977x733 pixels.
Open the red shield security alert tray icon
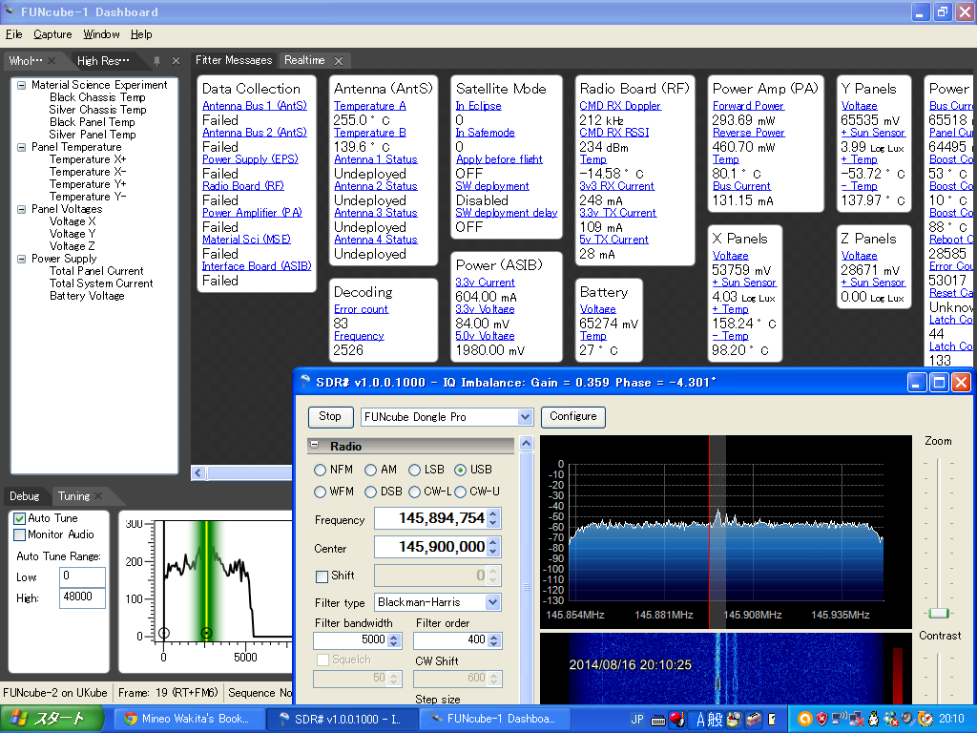pos(821,720)
